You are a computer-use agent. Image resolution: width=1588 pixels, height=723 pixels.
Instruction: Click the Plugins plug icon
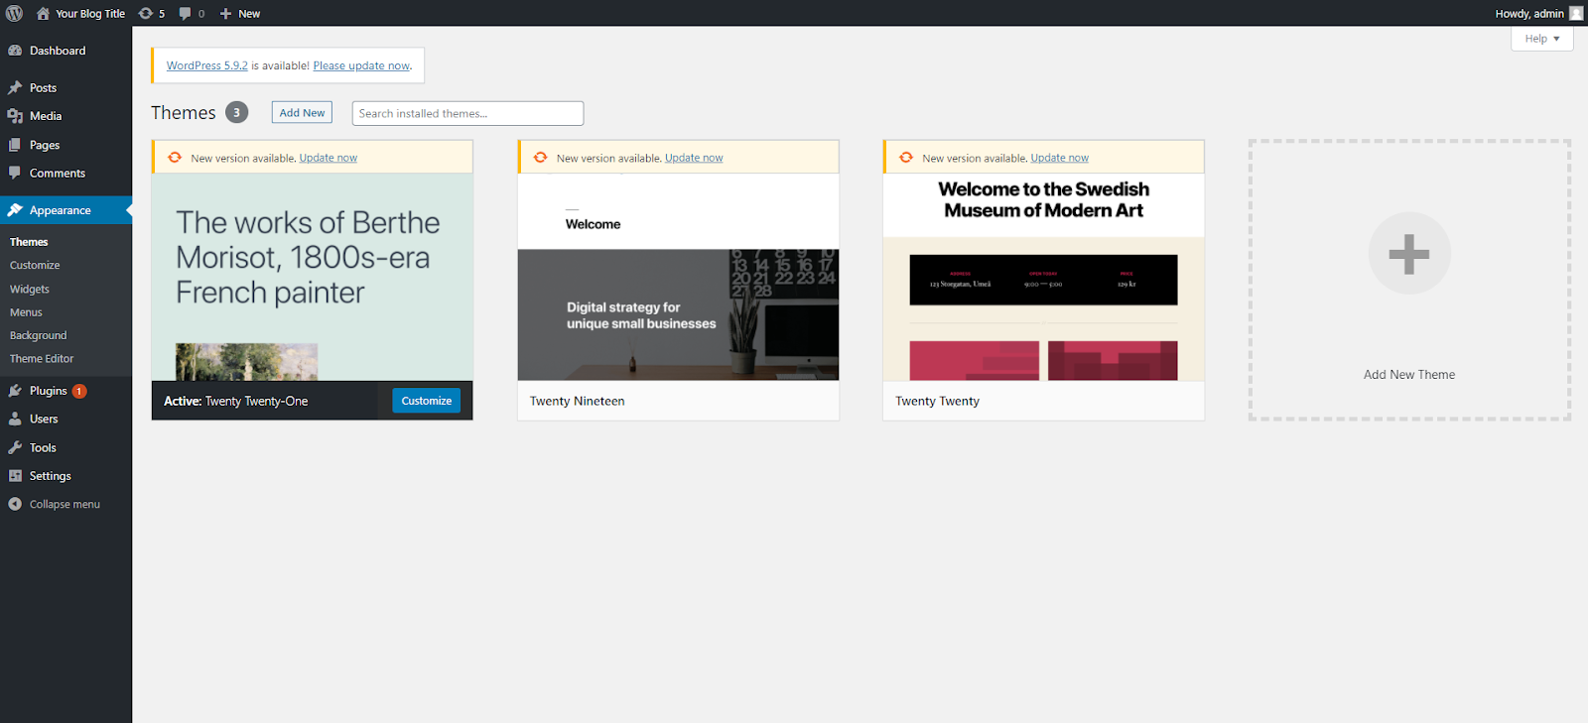15,391
